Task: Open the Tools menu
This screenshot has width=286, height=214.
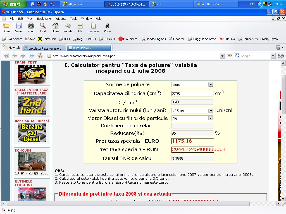Action: tap(74, 19)
